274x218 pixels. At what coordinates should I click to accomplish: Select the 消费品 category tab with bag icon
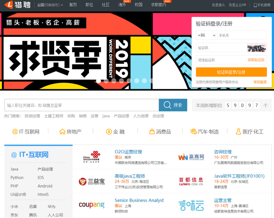[x=160, y=132]
